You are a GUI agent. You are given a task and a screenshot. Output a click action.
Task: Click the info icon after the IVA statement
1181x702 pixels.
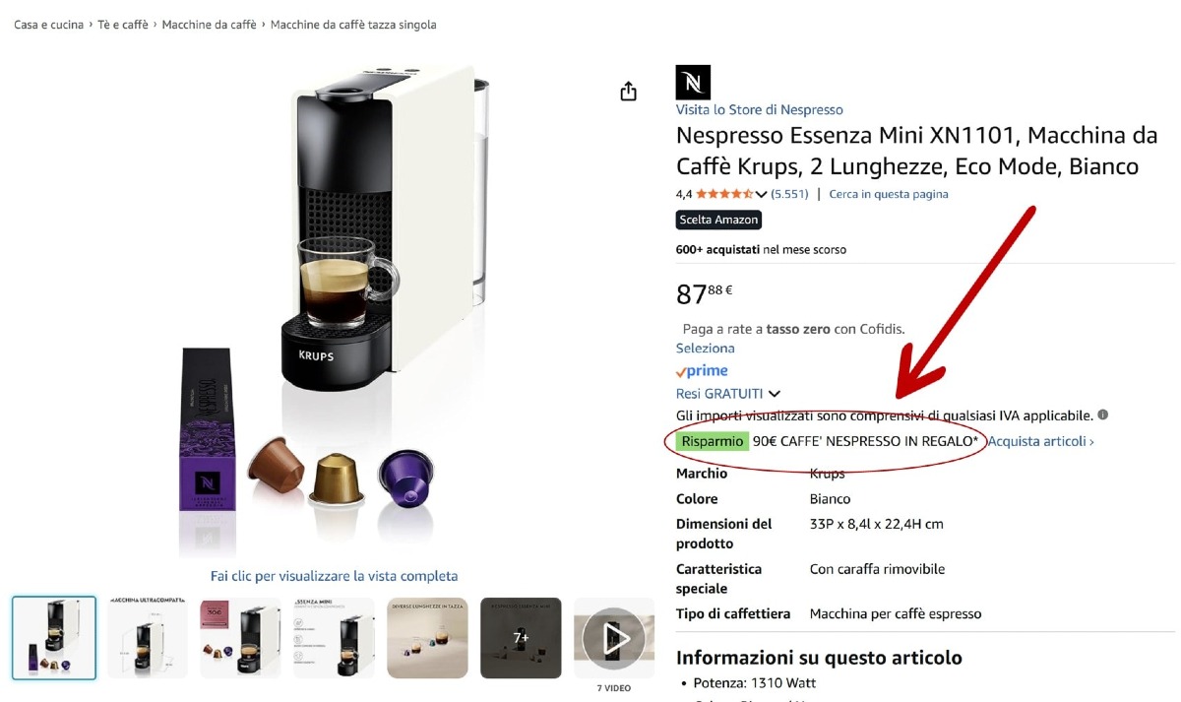pos(1102,415)
